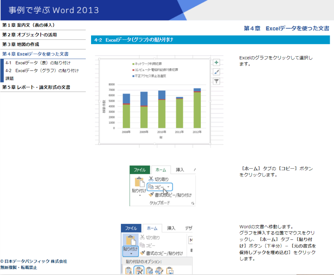Click クリップボード group label in Excel ribbon
Image resolution: width=334 pixels, height=275 pixels.
point(160,203)
